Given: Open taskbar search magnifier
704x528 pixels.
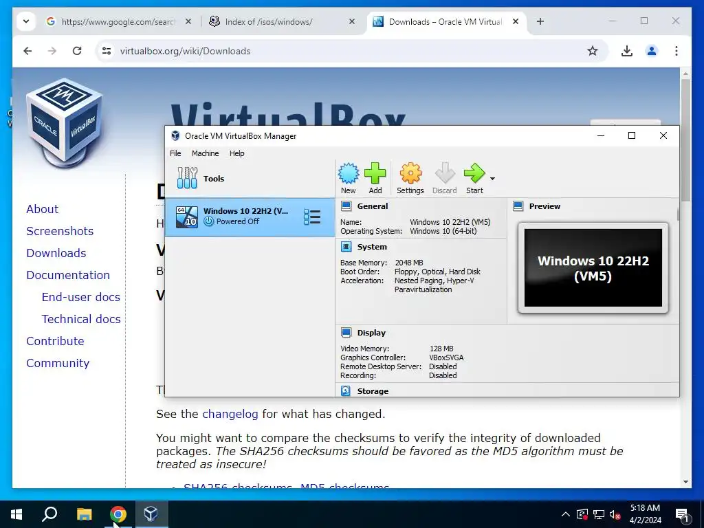Looking at the screenshot, I should pyautogui.click(x=49, y=514).
